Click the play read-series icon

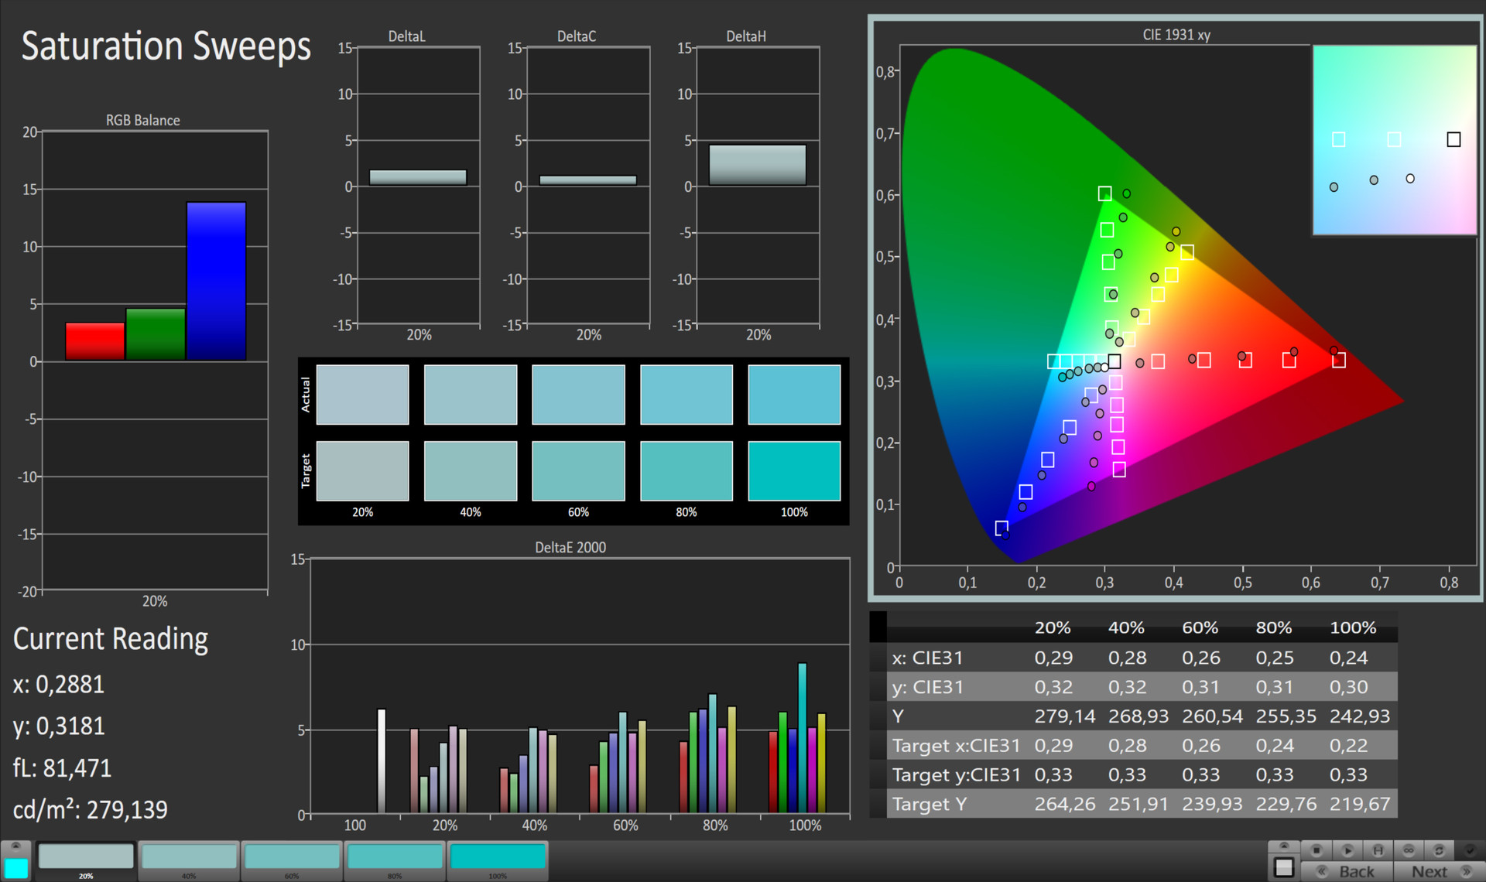1347,850
